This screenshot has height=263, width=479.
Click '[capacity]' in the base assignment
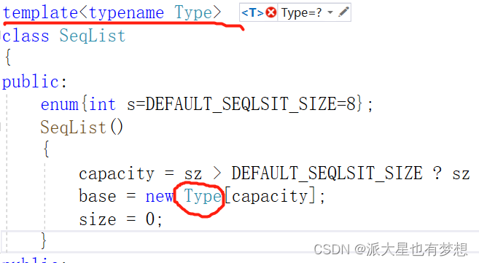pos(270,196)
